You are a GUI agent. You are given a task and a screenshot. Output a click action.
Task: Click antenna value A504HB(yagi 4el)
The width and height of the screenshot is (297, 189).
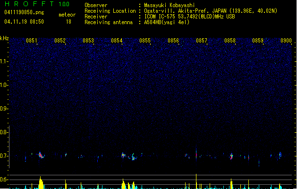(x=167, y=22)
